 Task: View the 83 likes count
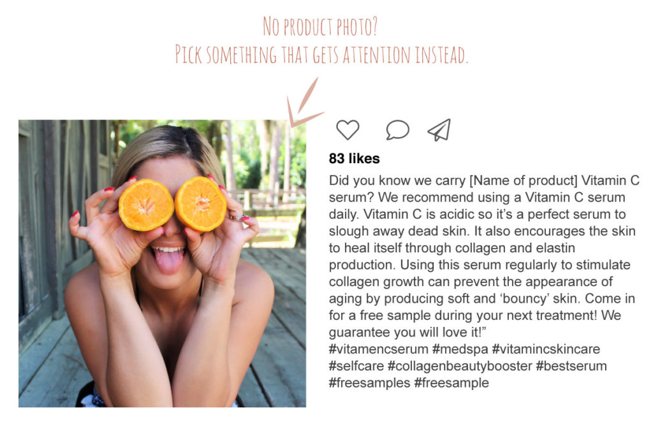355,159
